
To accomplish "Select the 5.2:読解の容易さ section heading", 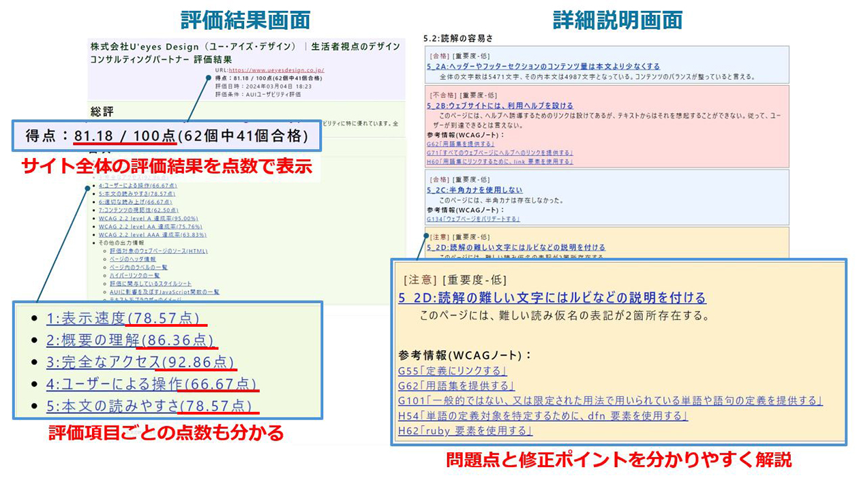I will [457, 39].
